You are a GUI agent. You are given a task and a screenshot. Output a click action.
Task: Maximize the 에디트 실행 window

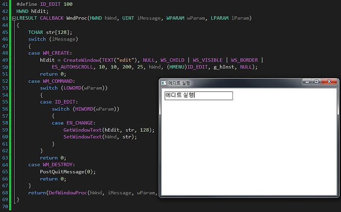tap(317, 82)
